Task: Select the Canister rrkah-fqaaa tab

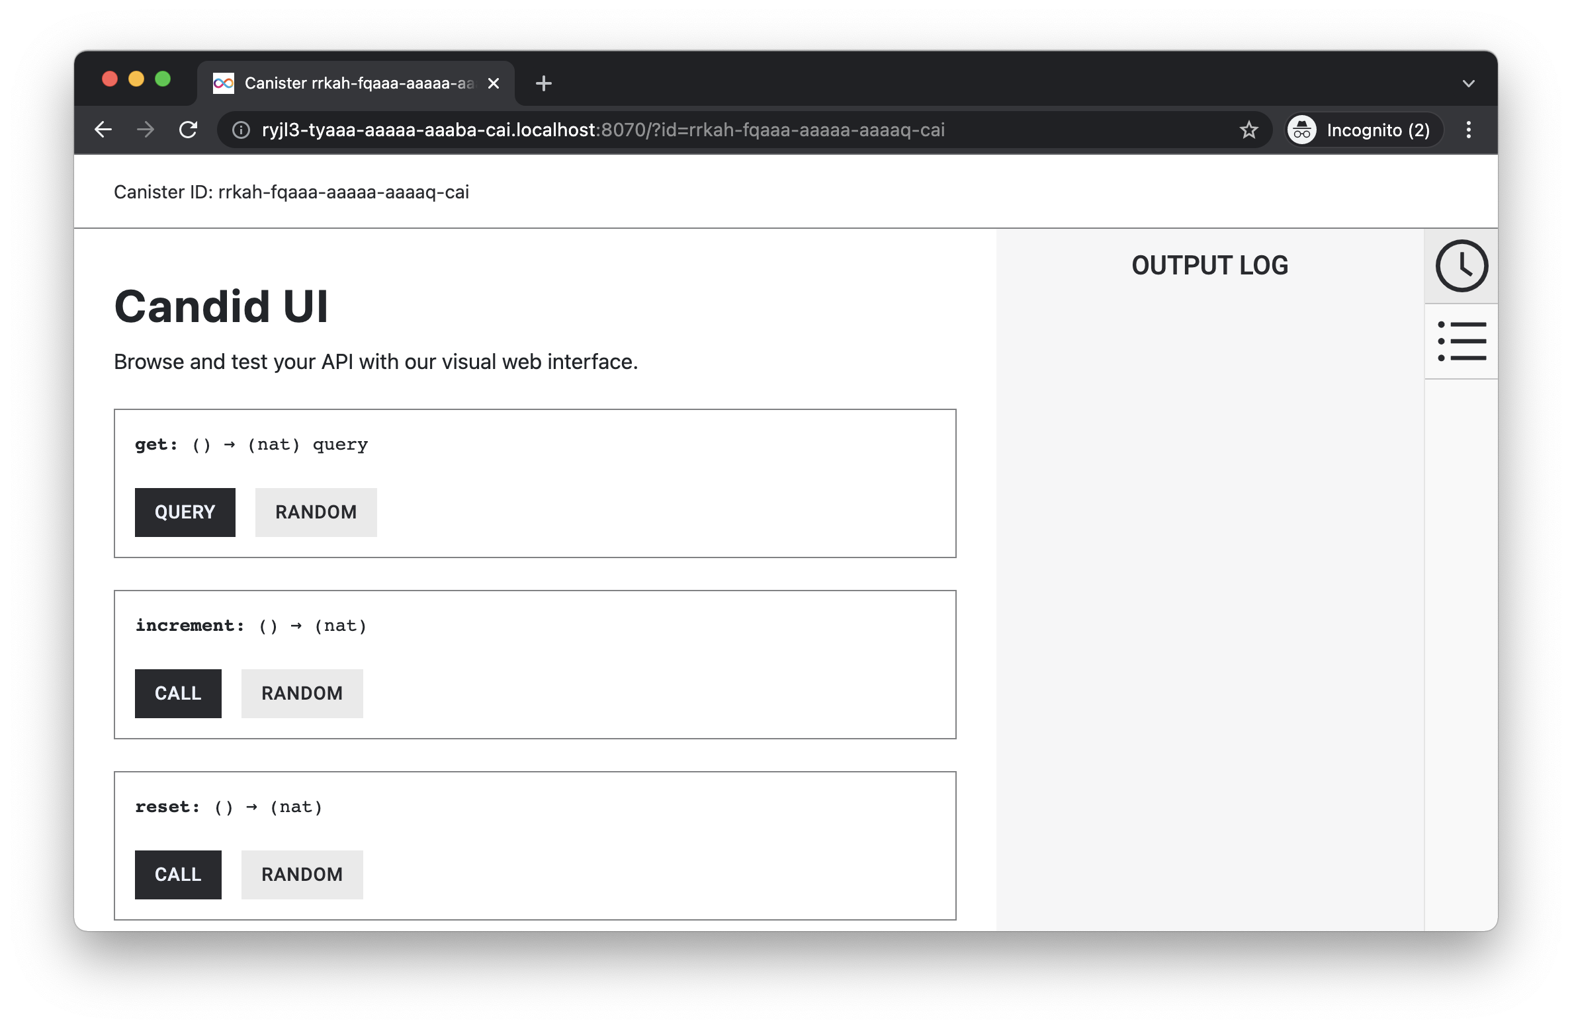Action: [x=356, y=83]
